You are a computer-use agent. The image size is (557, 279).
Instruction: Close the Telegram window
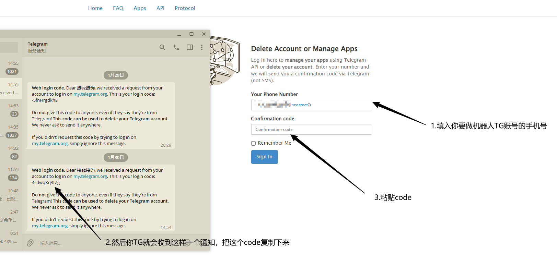pos(204,34)
